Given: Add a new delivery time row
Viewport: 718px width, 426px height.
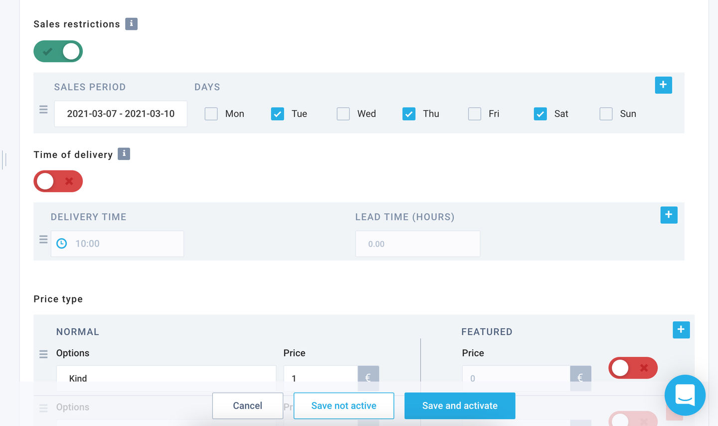Looking at the screenshot, I should [x=669, y=215].
